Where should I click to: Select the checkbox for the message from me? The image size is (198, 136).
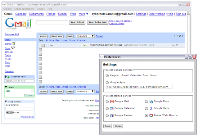tap(43, 45)
